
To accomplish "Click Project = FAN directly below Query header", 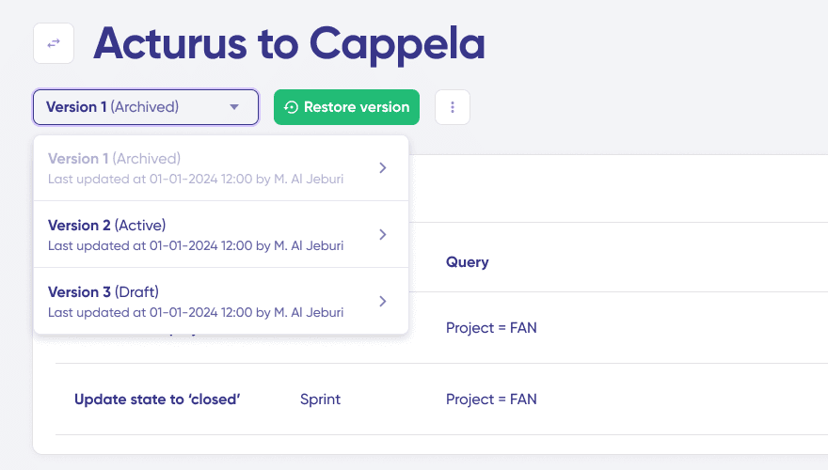I will click(x=491, y=328).
